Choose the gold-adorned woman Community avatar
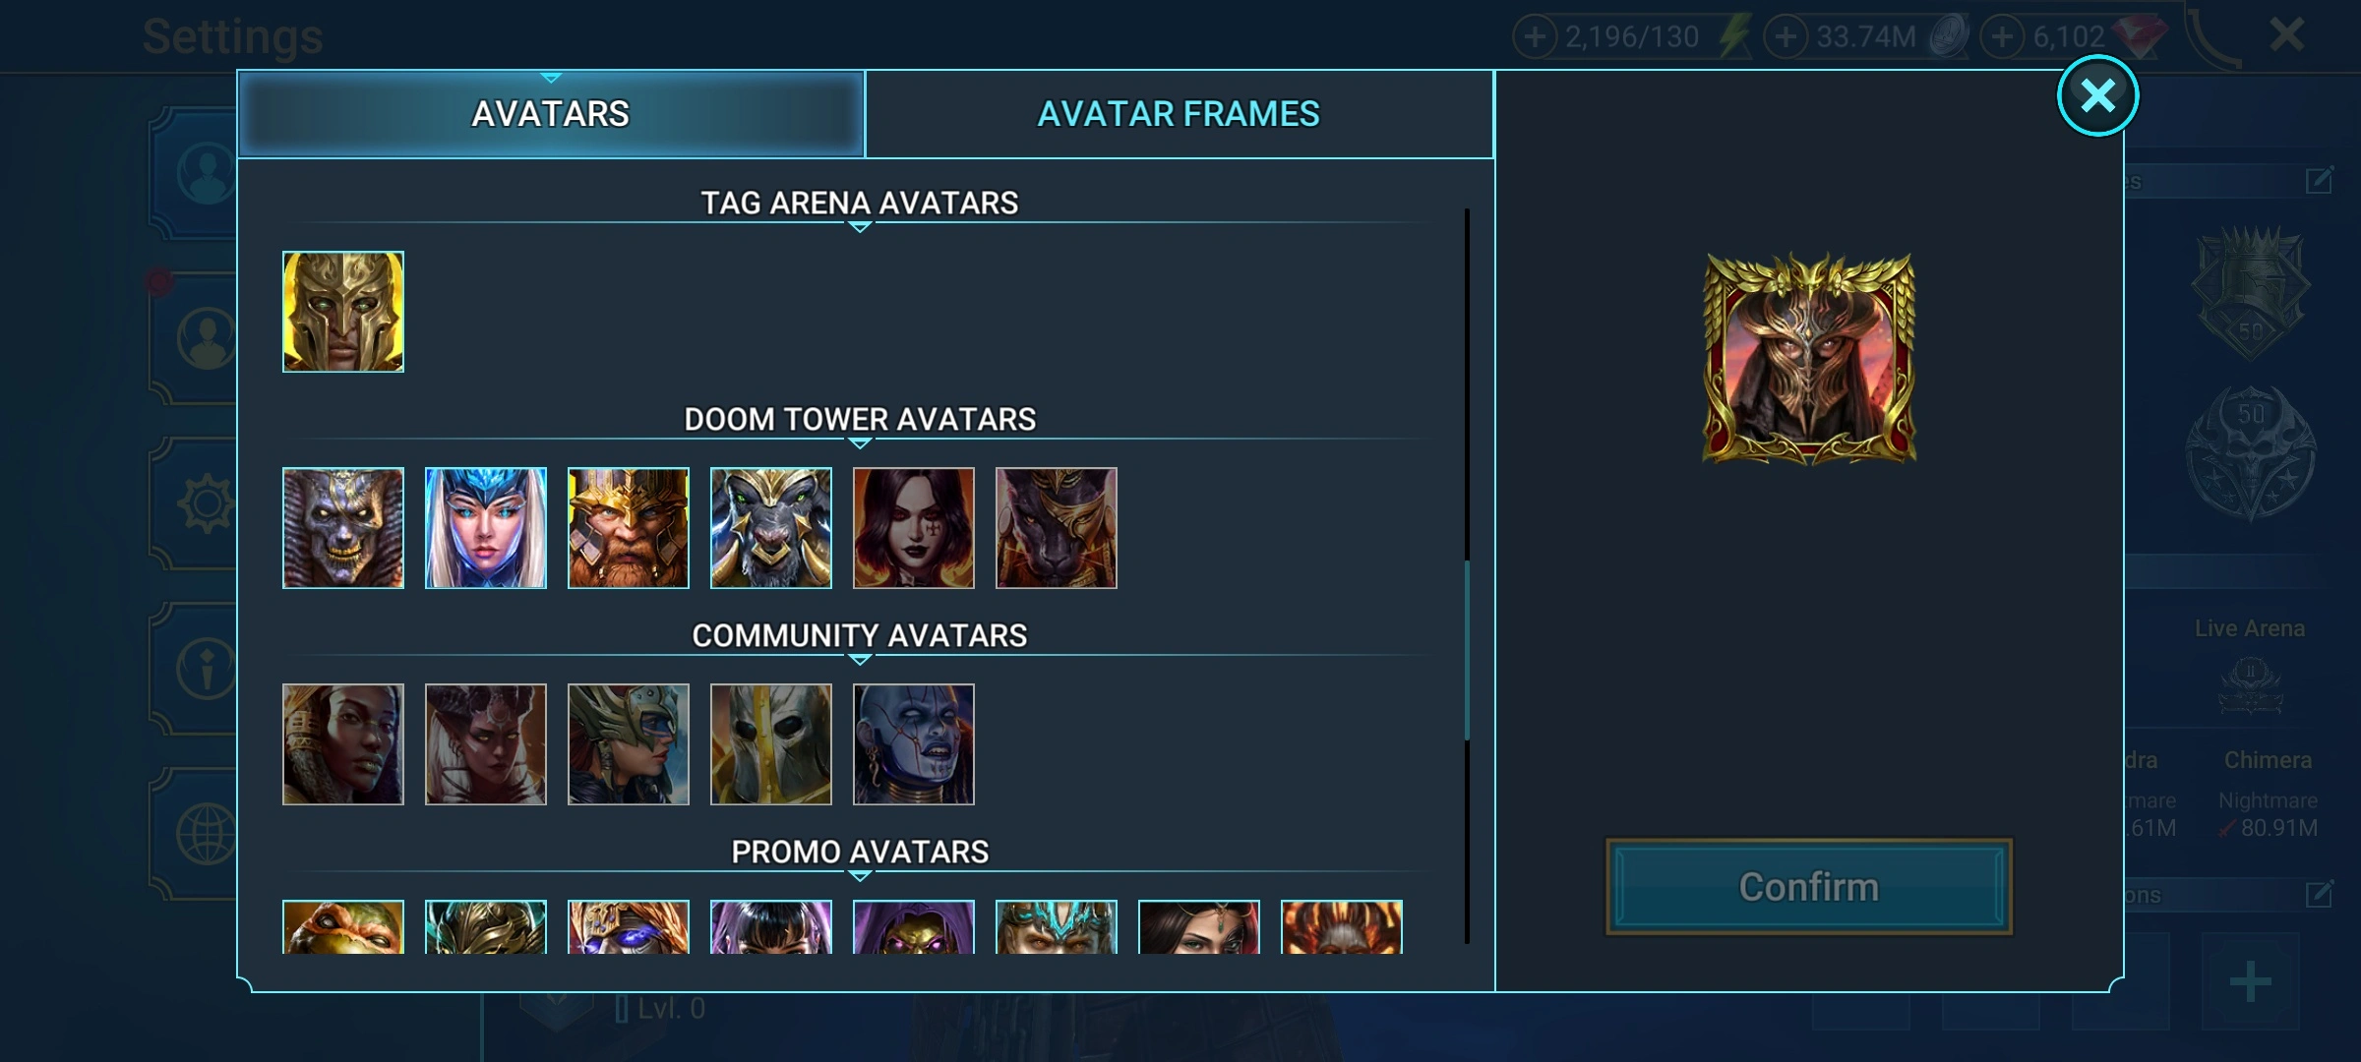The width and height of the screenshot is (2361, 1062). tap(342, 744)
